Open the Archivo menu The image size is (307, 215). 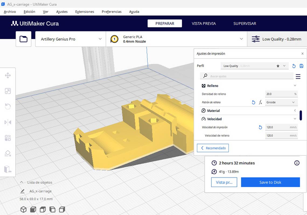[x=10, y=12]
